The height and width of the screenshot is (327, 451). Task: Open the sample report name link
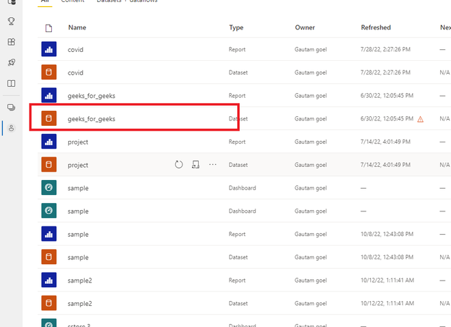[78, 235]
